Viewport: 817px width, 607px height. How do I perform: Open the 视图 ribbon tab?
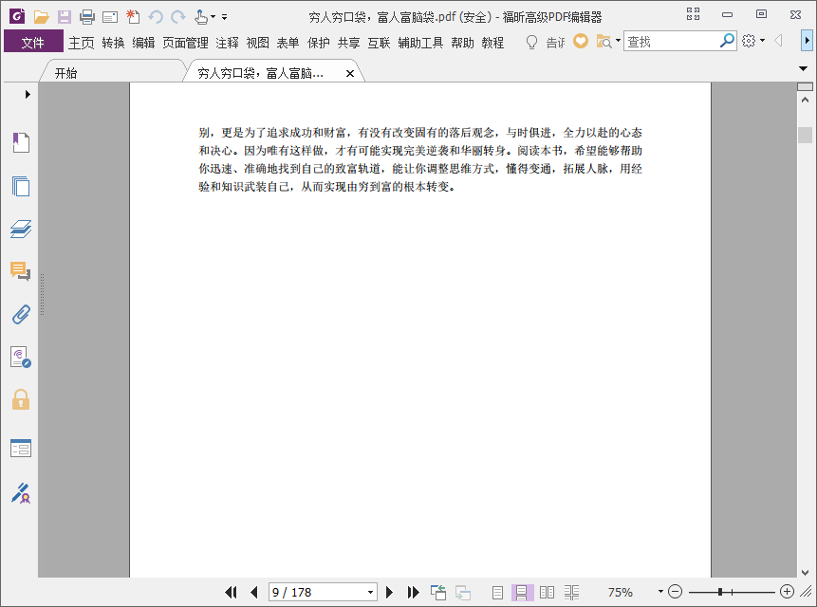point(257,43)
